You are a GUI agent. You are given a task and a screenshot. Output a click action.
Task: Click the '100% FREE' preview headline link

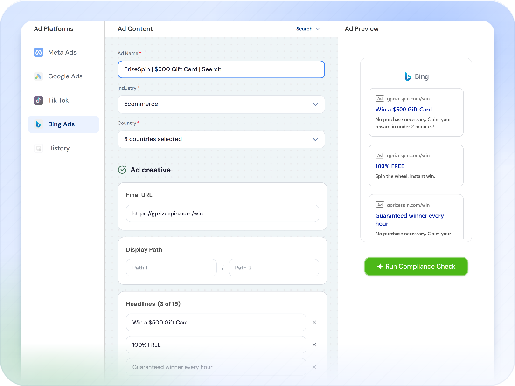click(390, 166)
